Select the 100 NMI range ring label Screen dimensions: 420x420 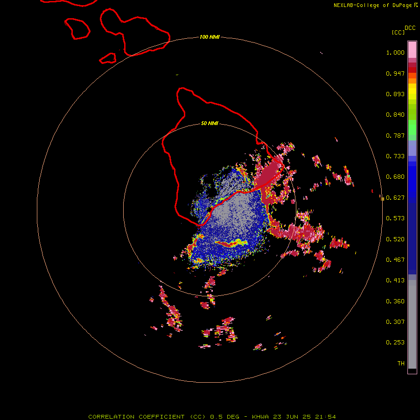pyautogui.click(x=210, y=37)
